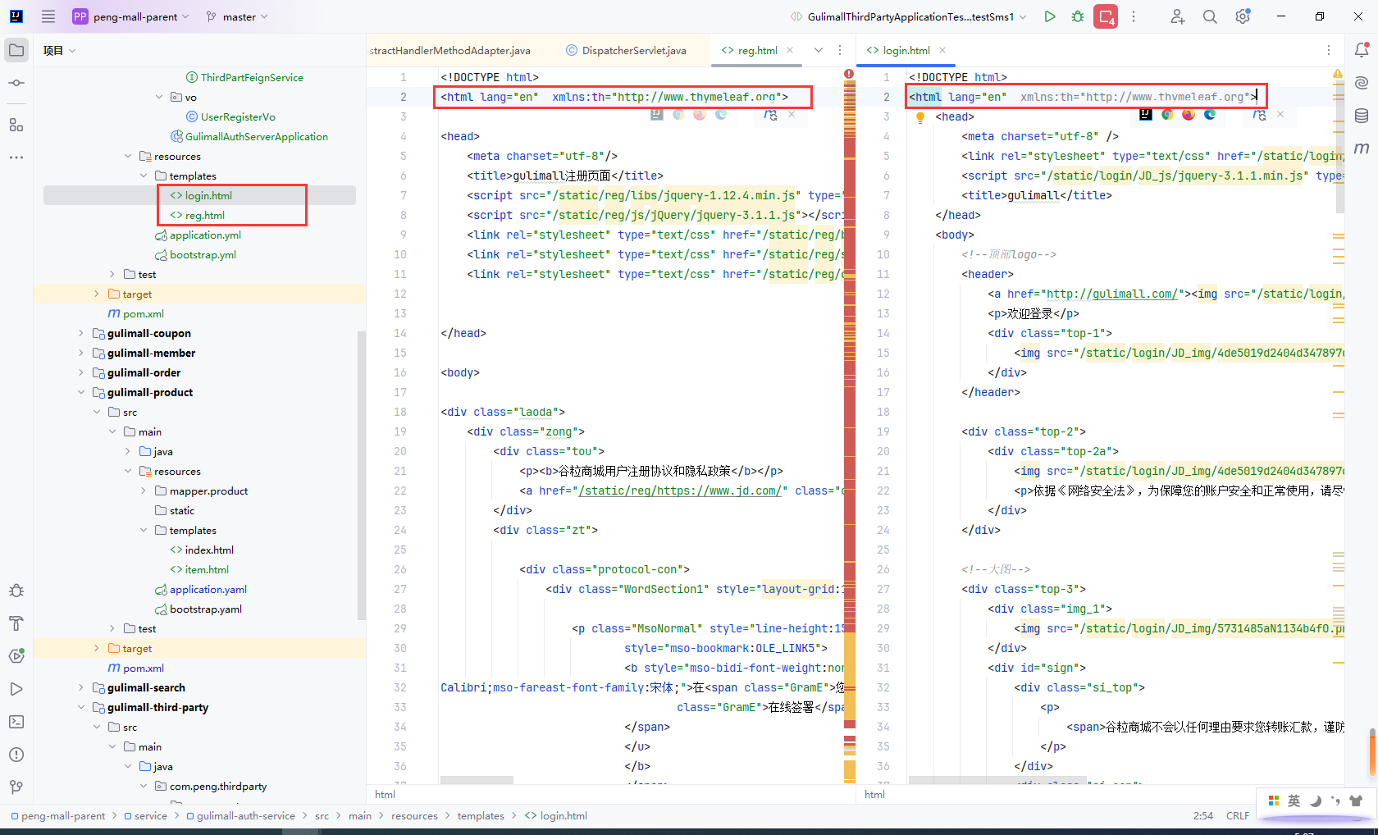Image resolution: width=1378 pixels, height=835 pixels.
Task: Debug the testSms1 configuration
Action: (1078, 16)
